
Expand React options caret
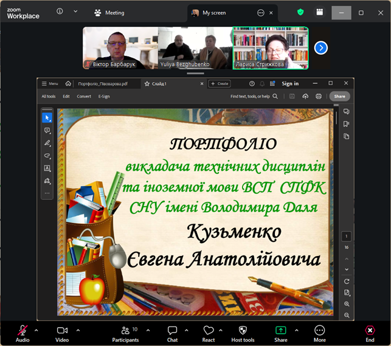(221, 330)
